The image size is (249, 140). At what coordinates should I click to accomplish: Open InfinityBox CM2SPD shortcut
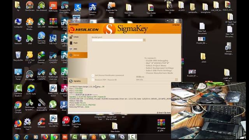click(53, 57)
